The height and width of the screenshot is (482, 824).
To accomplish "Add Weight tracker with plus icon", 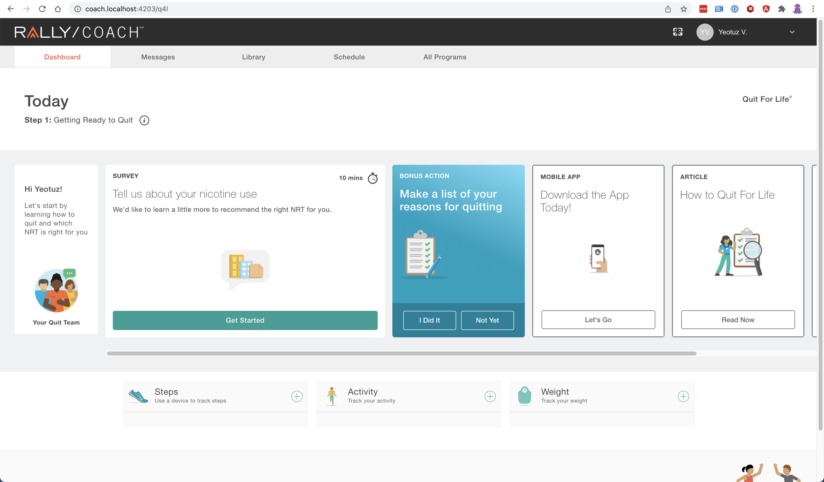I will [683, 396].
